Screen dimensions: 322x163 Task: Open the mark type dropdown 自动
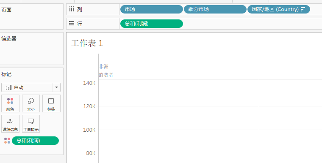[x=31, y=87]
